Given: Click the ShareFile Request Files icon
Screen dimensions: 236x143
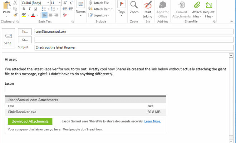Looking at the screenshot, I should (x=209, y=5).
